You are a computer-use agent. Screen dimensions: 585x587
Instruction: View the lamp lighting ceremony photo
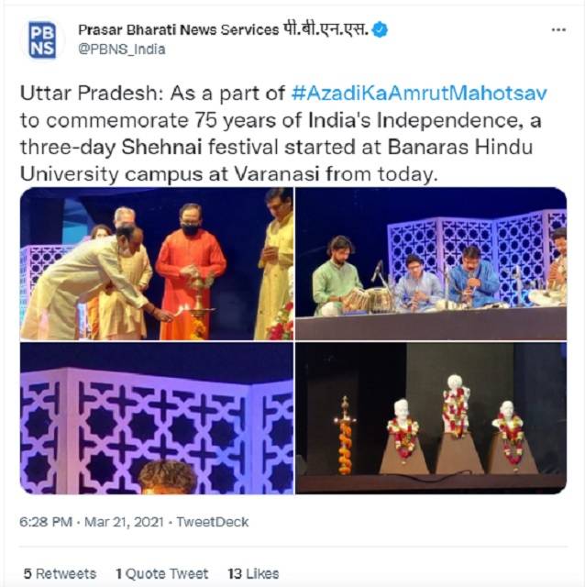(x=157, y=263)
